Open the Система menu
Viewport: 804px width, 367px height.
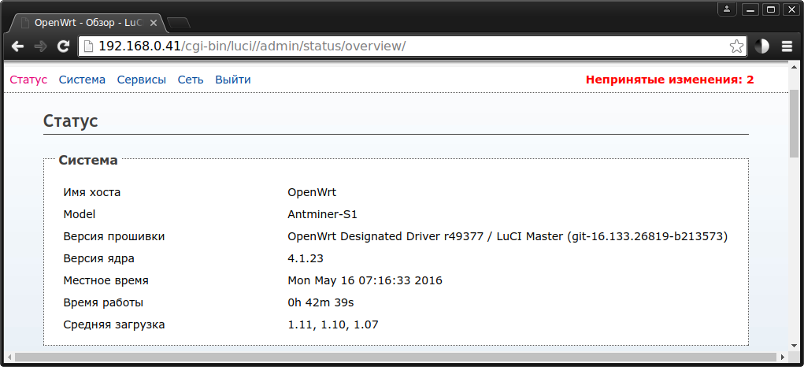coord(82,80)
